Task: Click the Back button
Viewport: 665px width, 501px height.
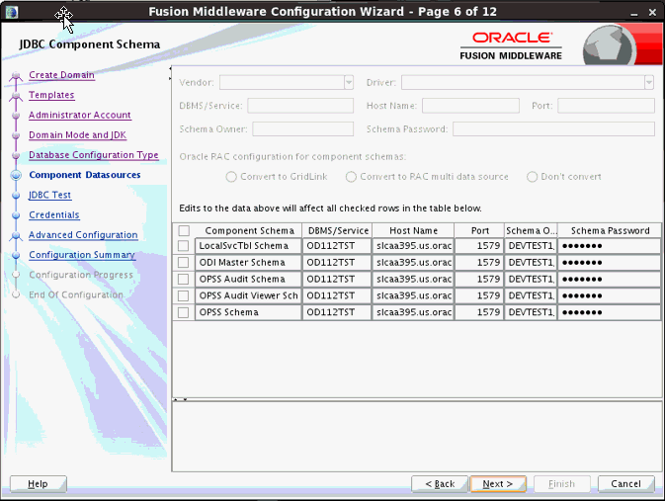Action: [x=440, y=484]
